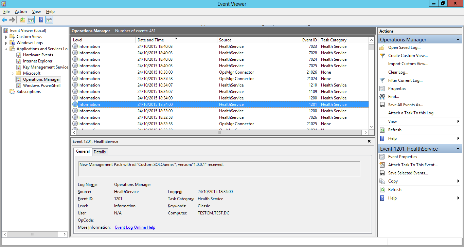Click the Save Selected Events disk icon

tap(382, 173)
